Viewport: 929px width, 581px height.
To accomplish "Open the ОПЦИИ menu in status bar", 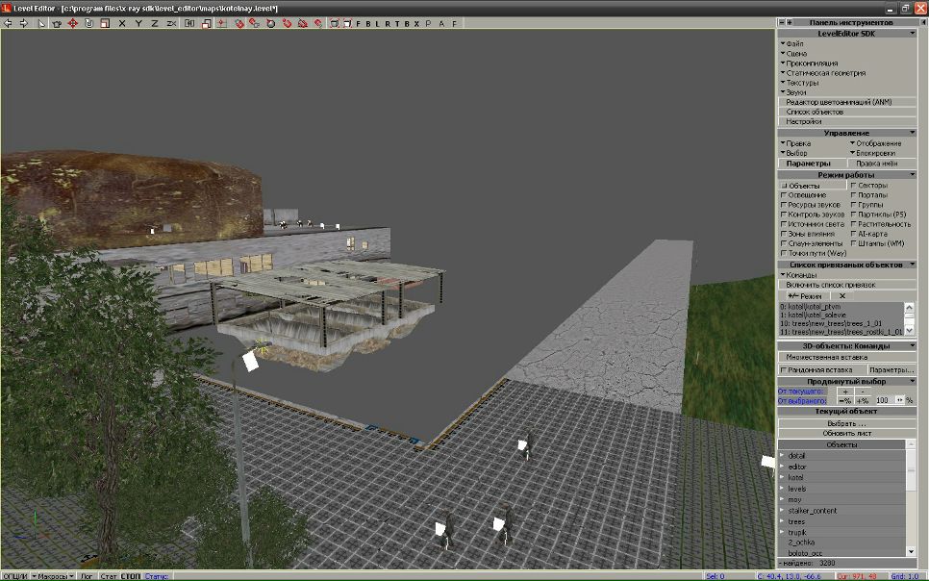I will [x=14, y=576].
